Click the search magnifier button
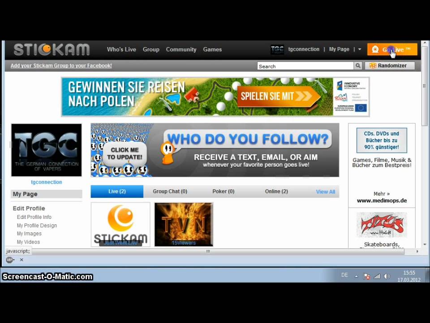 point(357,65)
